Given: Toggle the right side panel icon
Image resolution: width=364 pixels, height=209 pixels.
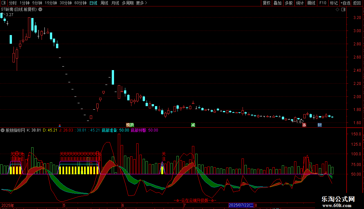Looking at the screenshot, I should point(343,10).
